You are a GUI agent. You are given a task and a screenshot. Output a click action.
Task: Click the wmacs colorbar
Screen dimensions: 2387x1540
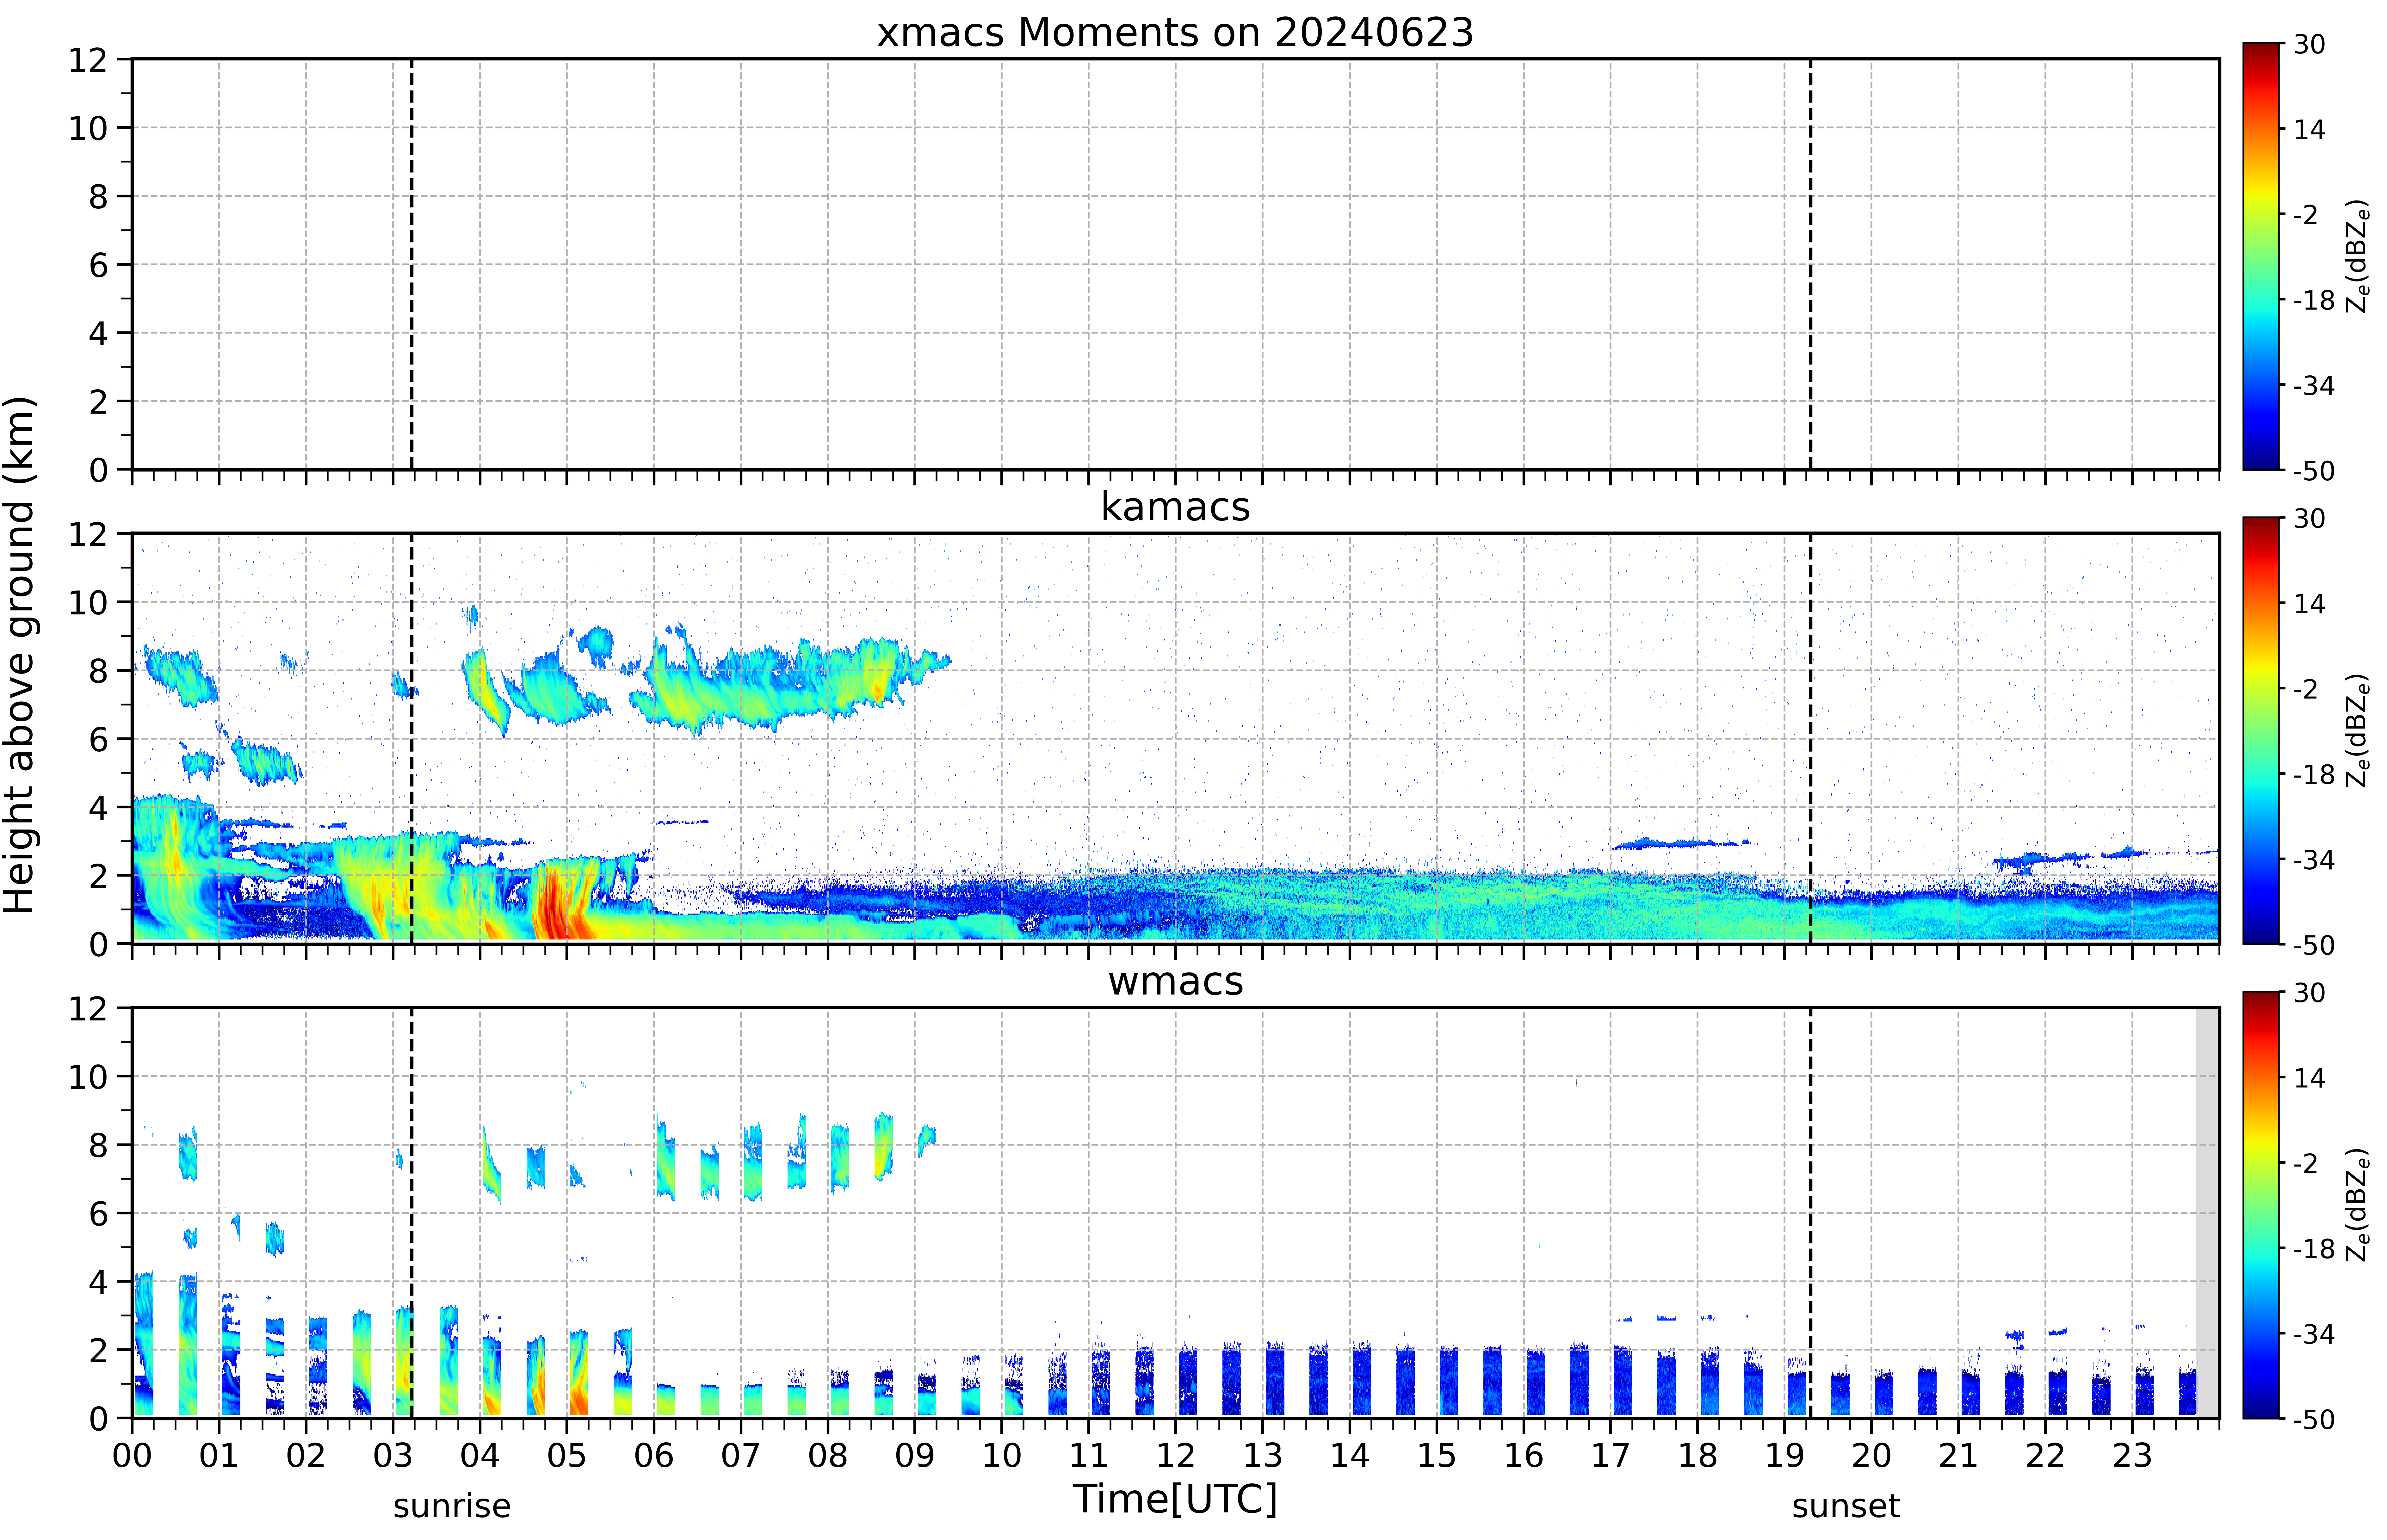[x=2261, y=1205]
